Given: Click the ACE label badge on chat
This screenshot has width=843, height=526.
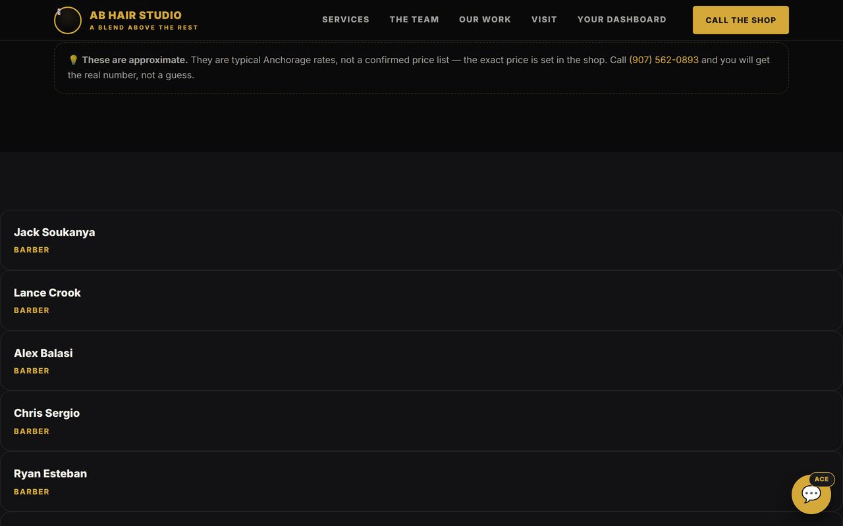Looking at the screenshot, I should click(x=821, y=479).
